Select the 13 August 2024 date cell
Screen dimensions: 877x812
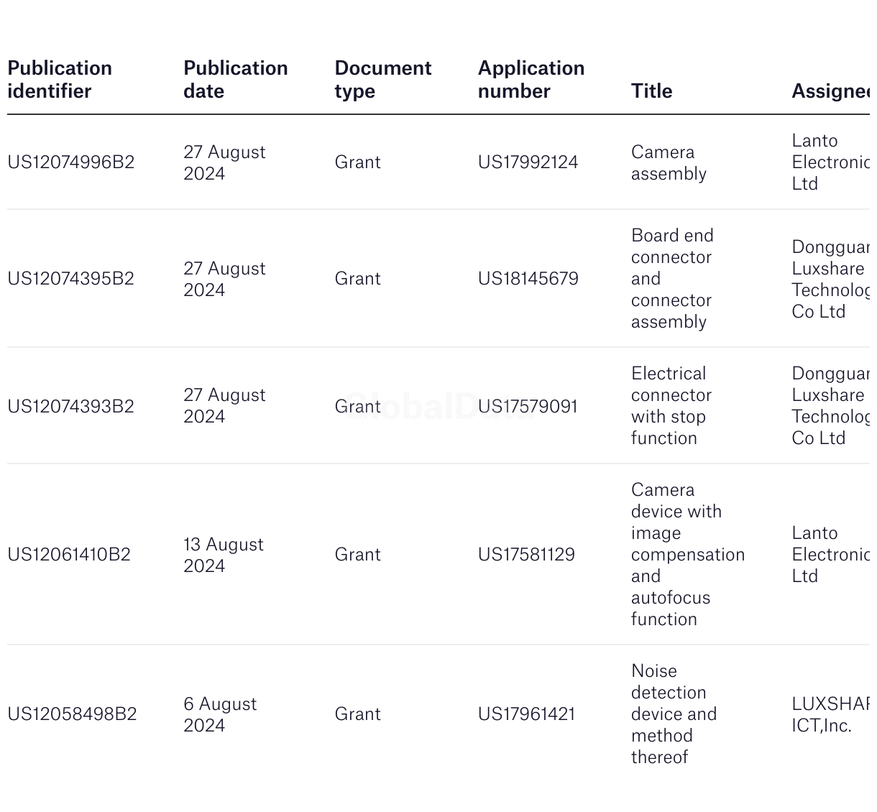coord(224,555)
